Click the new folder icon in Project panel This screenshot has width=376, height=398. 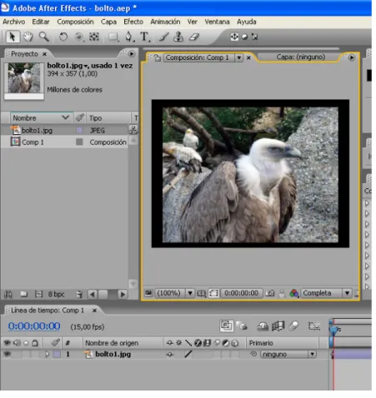tap(24, 294)
